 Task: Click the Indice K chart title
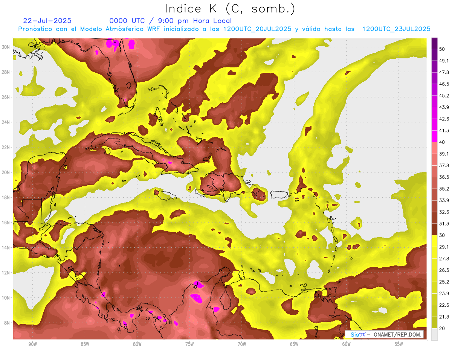click(230, 9)
